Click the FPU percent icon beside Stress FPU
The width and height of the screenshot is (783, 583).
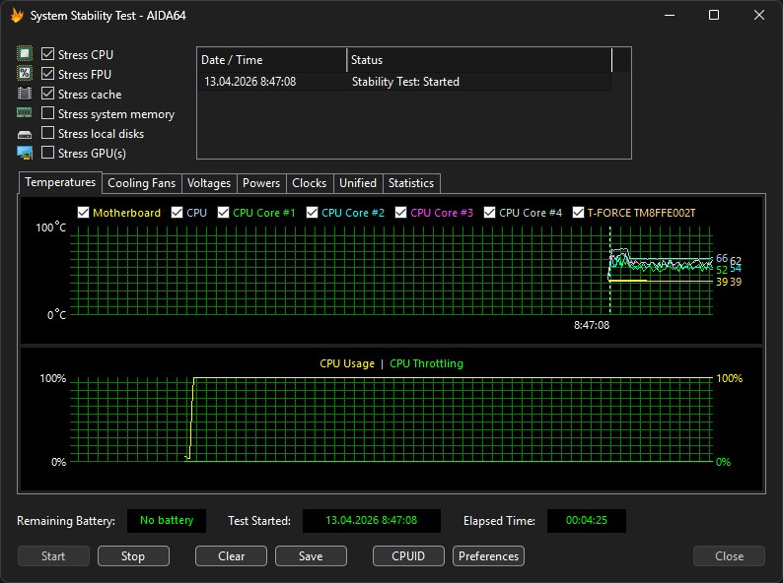tap(25, 73)
